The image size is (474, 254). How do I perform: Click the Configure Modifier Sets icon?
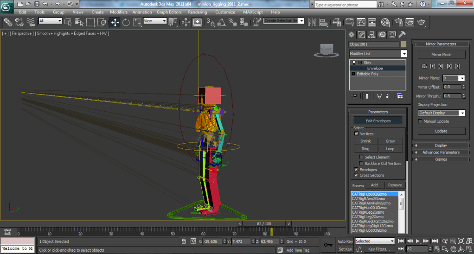coord(400,96)
